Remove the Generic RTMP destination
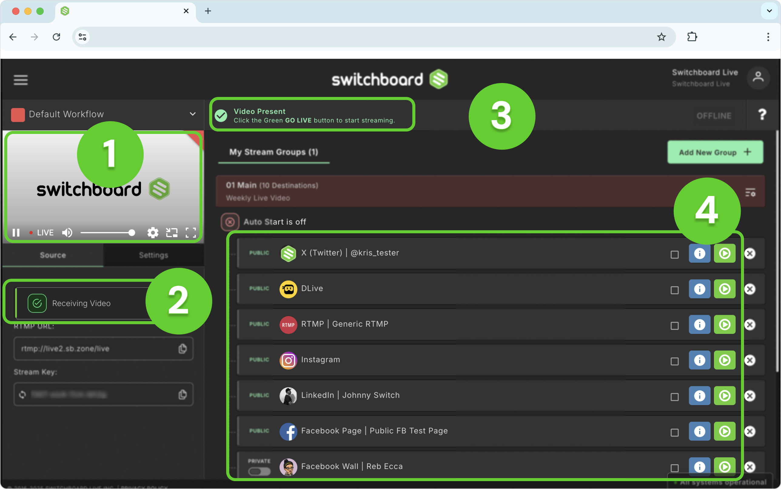The width and height of the screenshot is (781, 489). (x=750, y=324)
